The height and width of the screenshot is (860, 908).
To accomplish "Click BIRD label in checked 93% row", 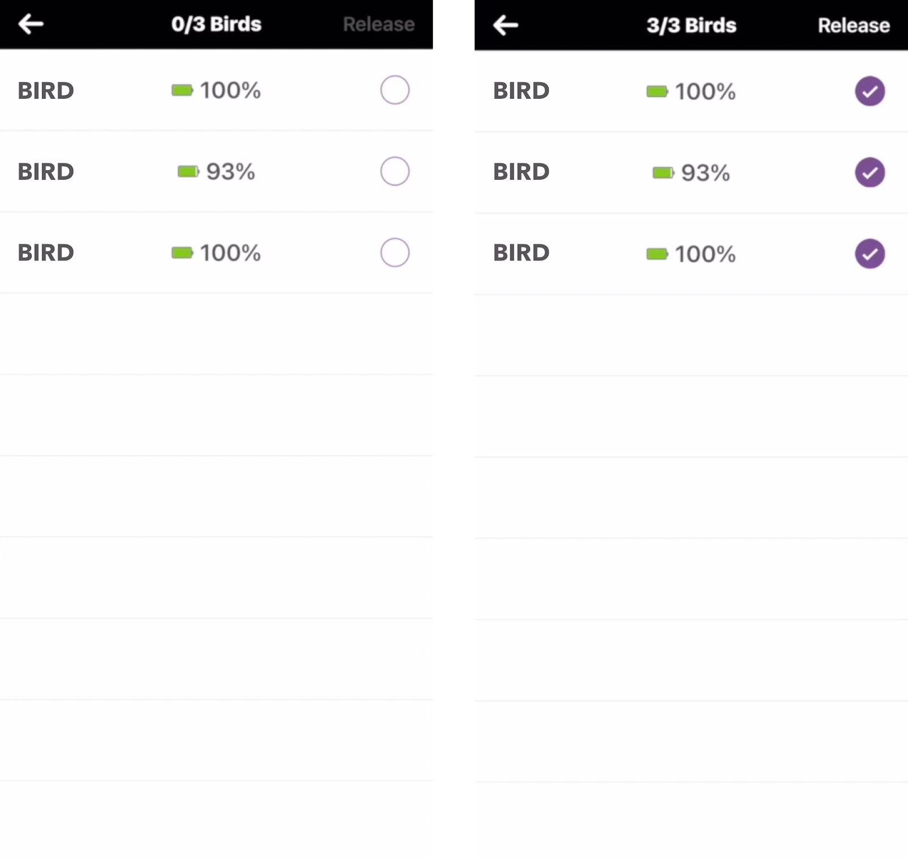I will [x=521, y=172].
